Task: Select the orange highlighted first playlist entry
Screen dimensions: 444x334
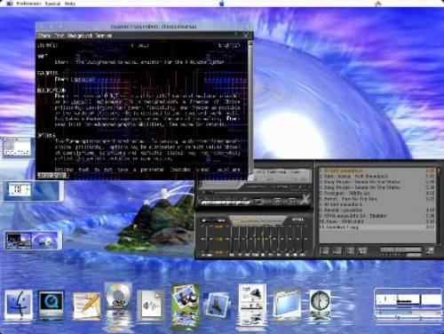Action: pyautogui.click(x=377, y=171)
